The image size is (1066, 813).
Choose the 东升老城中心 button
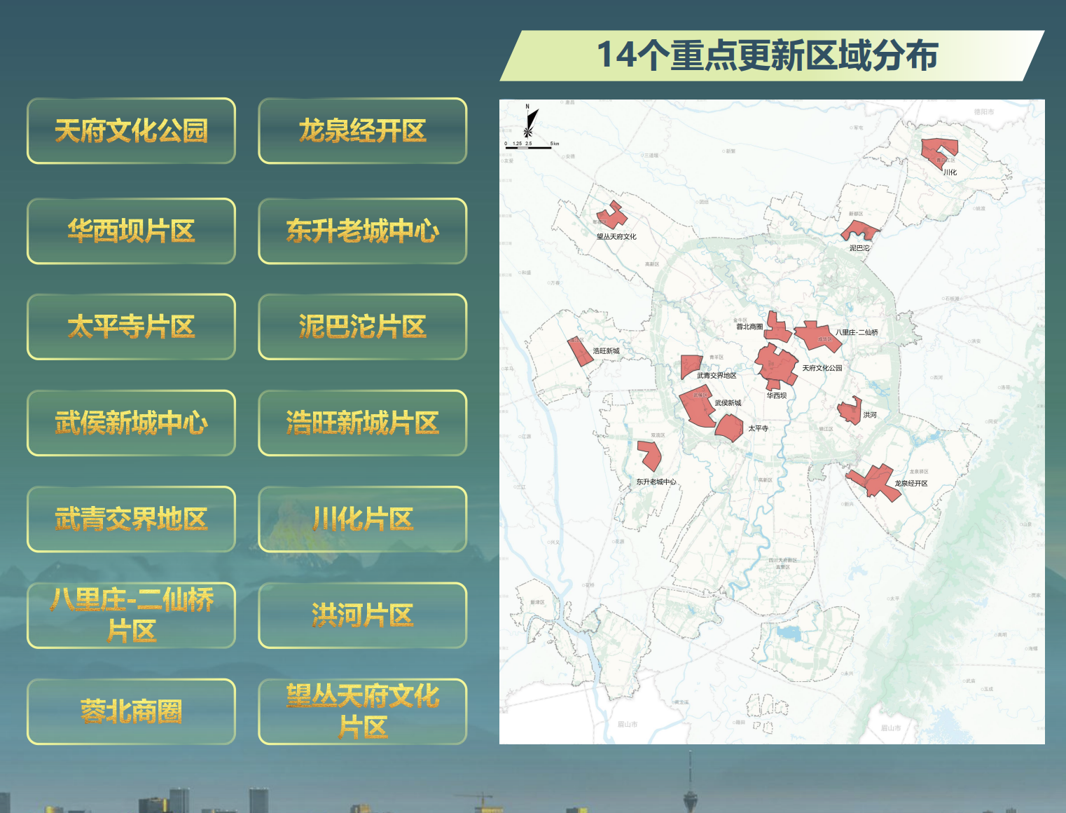[x=362, y=231]
